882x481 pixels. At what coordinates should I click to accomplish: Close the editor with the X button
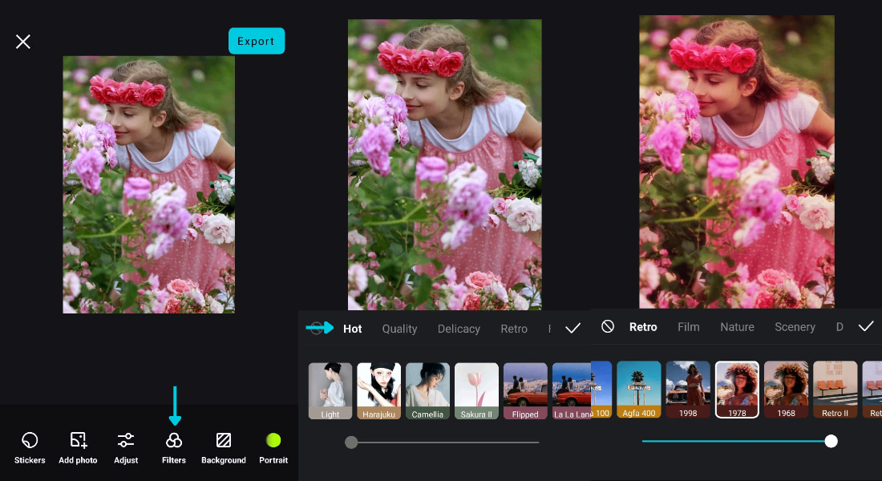(22, 41)
